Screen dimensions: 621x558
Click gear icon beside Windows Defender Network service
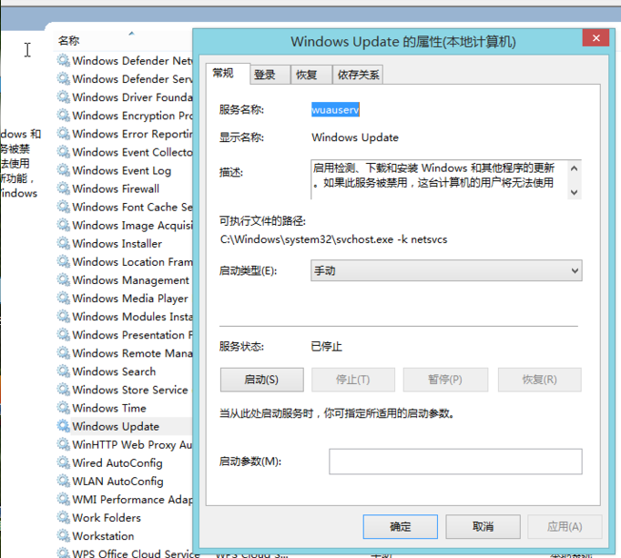(63, 61)
